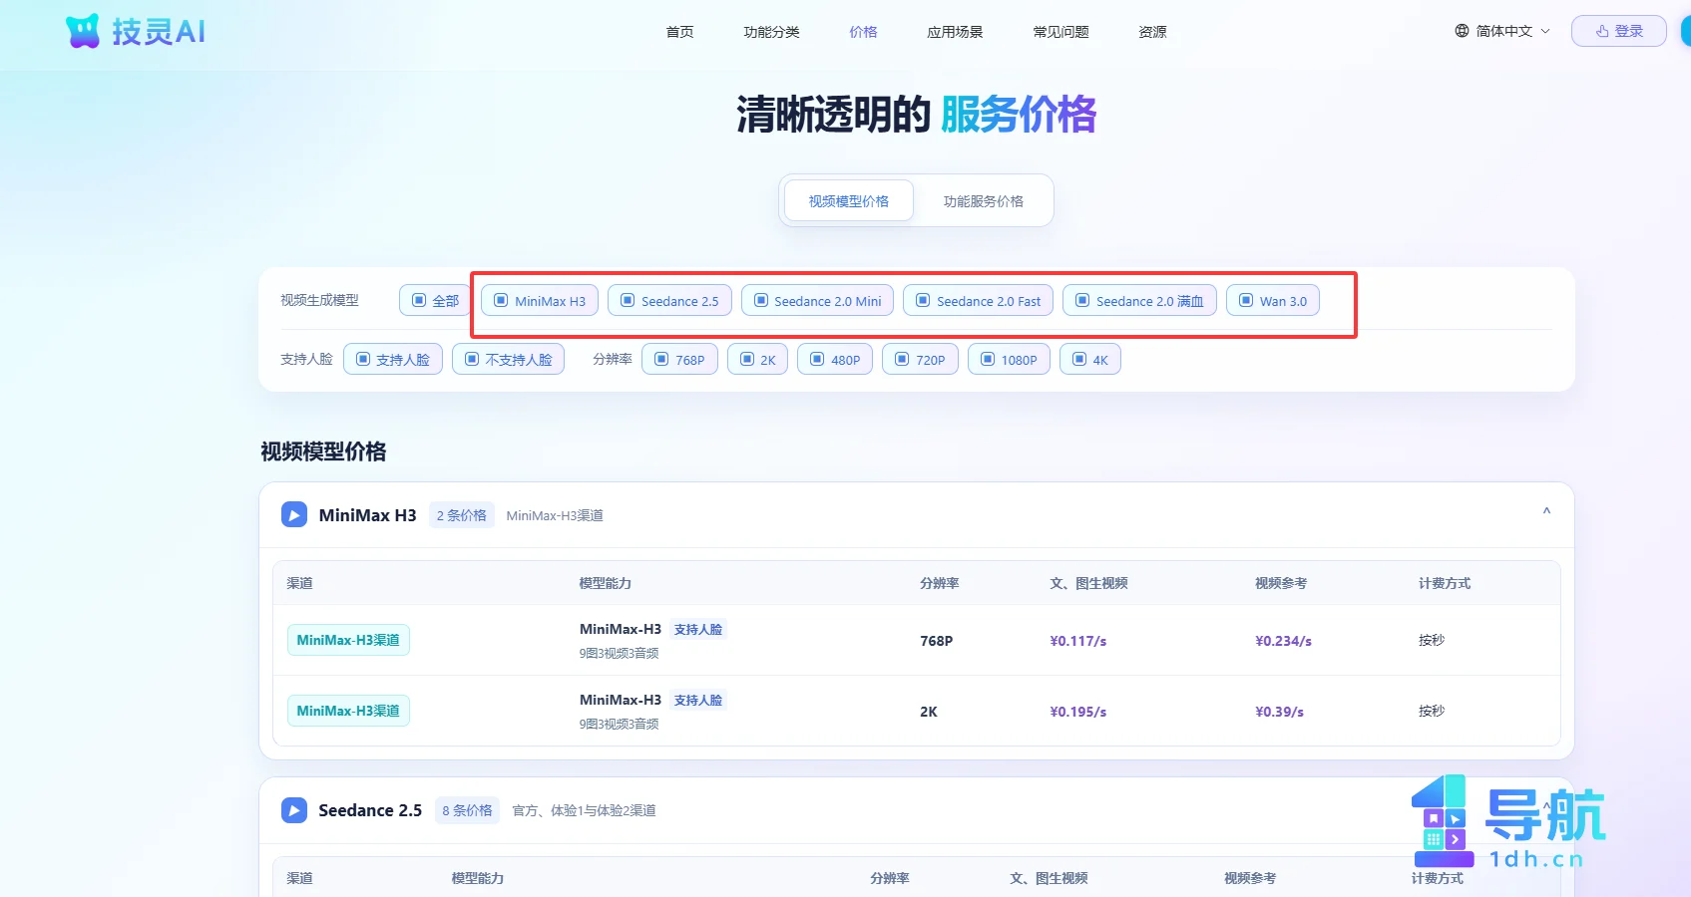Collapse the MiniMax H3 pricing card
This screenshot has width=1691, height=897.
click(1546, 511)
